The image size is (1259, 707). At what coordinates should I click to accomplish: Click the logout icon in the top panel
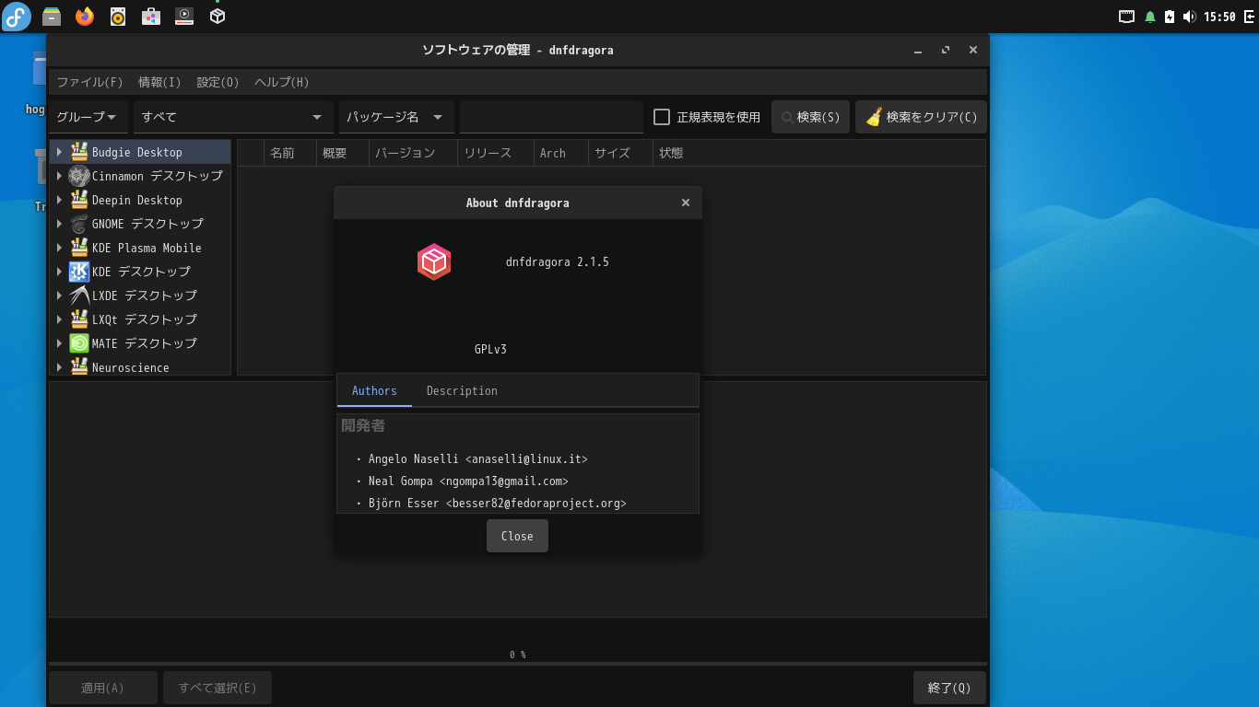pos(1249,17)
